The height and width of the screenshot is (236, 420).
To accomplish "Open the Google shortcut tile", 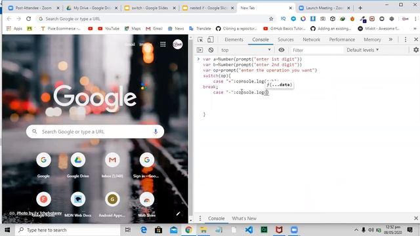I will tap(43, 165).
